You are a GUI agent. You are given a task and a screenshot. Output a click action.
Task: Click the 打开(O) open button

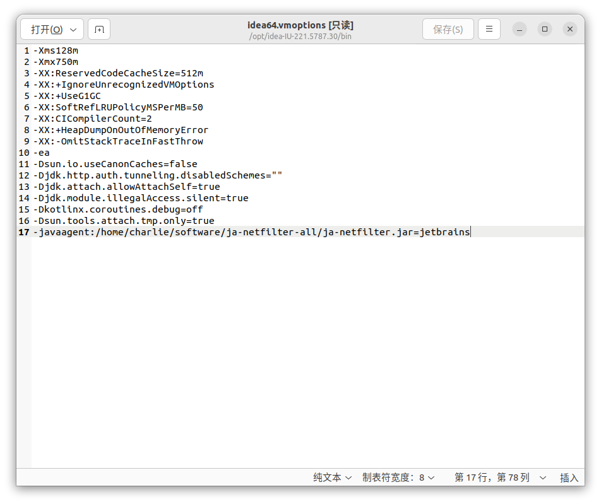coord(46,30)
